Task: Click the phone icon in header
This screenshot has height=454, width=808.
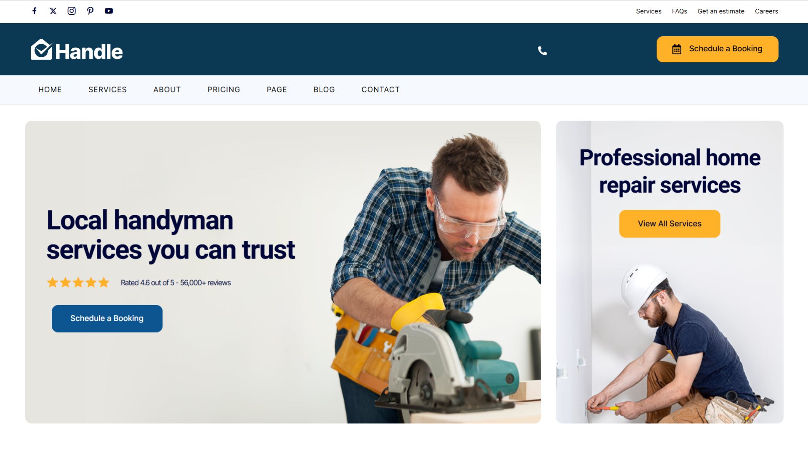Action: click(x=542, y=51)
